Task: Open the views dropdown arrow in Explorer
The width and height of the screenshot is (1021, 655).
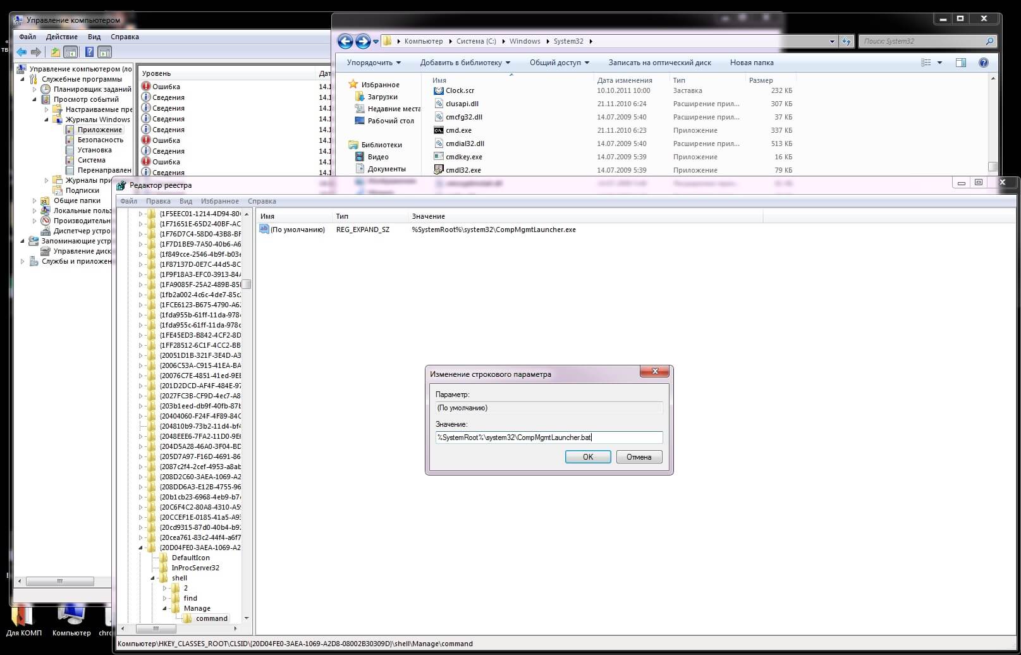Action: pyautogui.click(x=939, y=63)
